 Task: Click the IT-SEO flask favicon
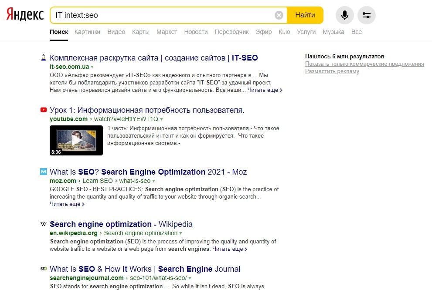(44, 58)
